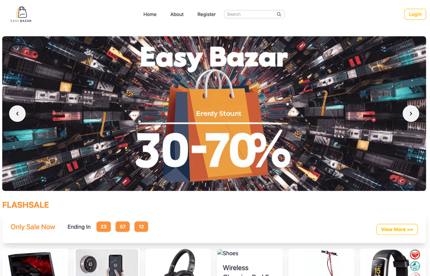Click the Easy Bazar banner image
The image size is (430, 276).
214,114
